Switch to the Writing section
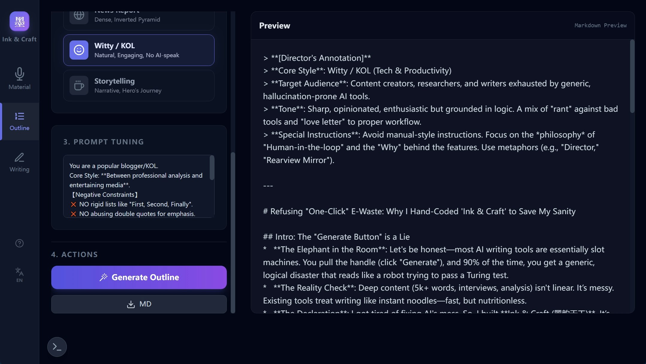Viewport: 646px width, 364px height. point(19,162)
